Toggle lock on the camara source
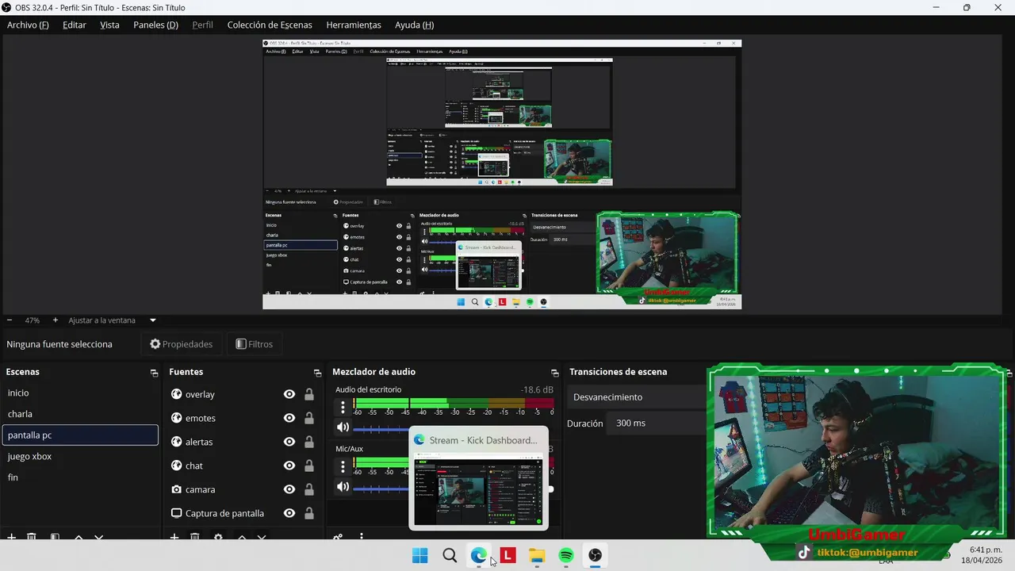Viewport: 1015px width, 571px height. click(x=309, y=489)
